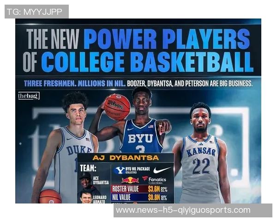Click the TG: MYYJJPP watermark label
Screen dimensions: 277x222
point(36,12)
